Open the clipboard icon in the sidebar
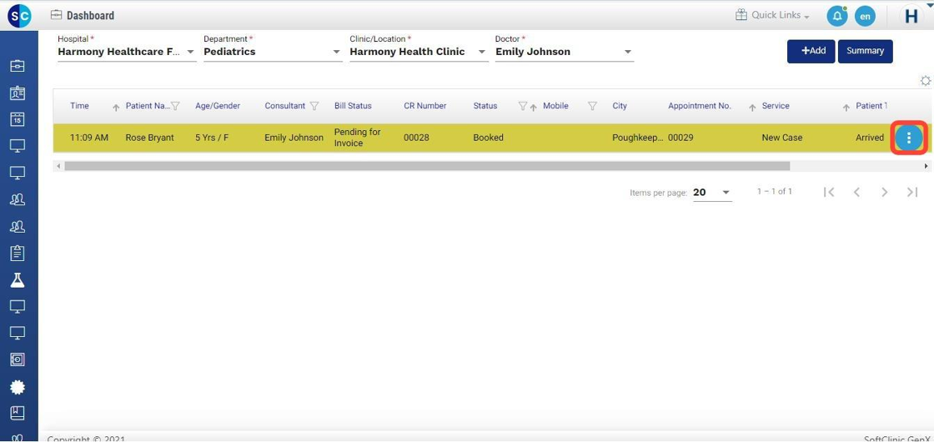934x442 pixels. (18, 254)
